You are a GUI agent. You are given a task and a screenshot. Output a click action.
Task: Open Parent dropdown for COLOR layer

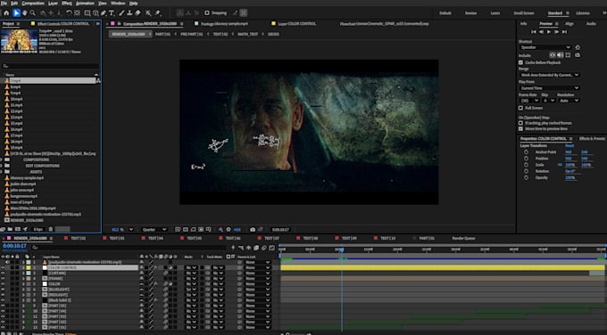(x=257, y=283)
